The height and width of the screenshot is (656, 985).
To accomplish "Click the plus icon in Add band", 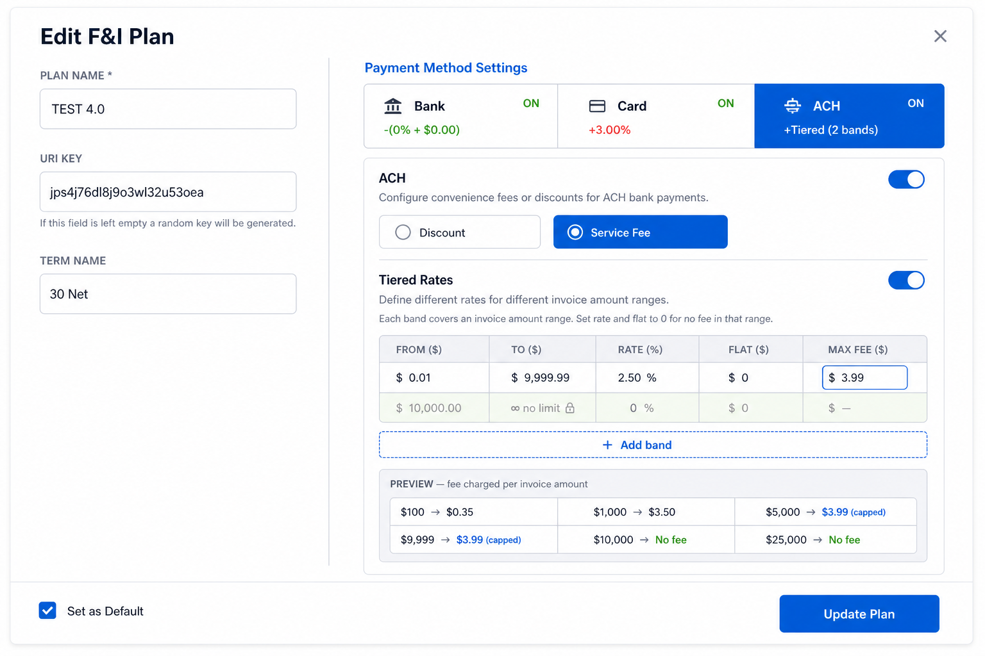I will pyautogui.click(x=607, y=445).
